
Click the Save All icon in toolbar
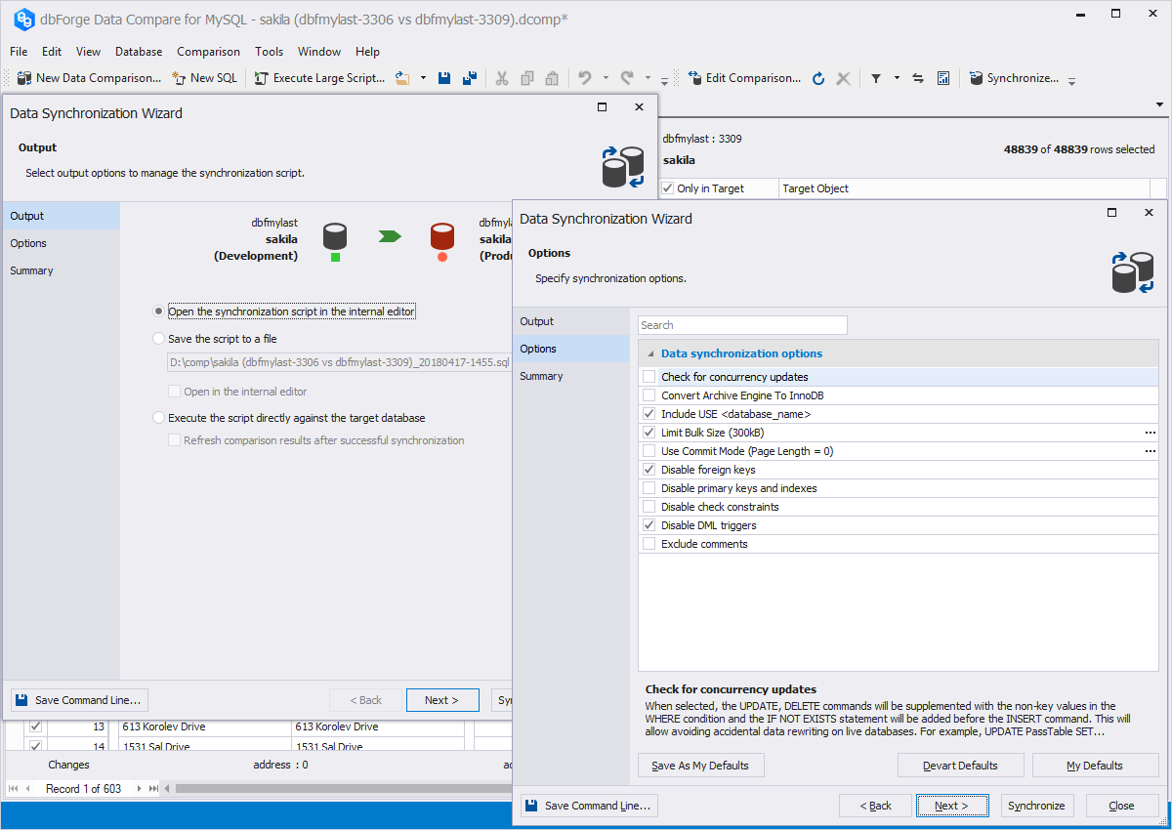pos(470,78)
